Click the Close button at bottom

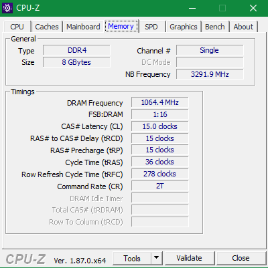[241, 258]
